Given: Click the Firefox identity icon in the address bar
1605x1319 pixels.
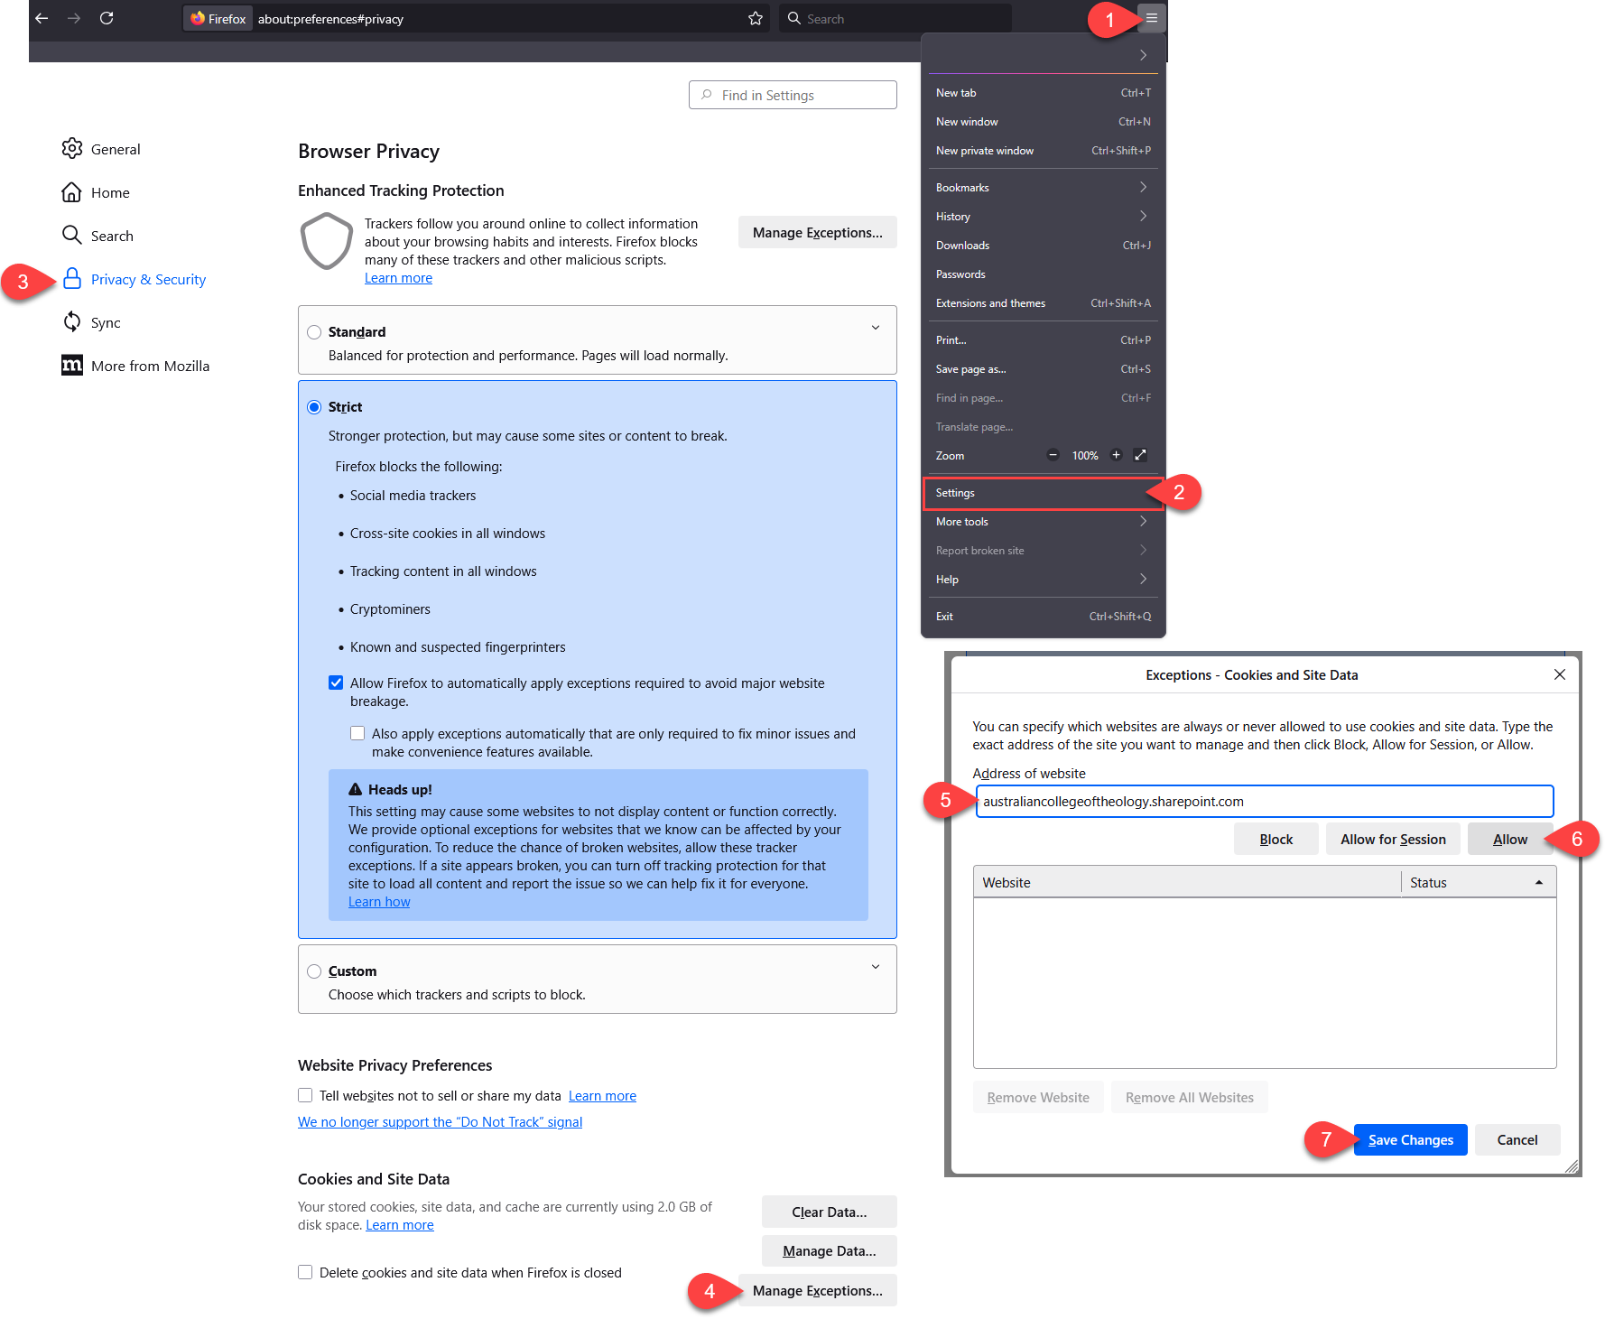Looking at the screenshot, I should pos(218,18).
